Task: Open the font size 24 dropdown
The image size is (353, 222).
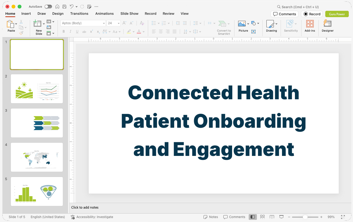Action: 119,23
